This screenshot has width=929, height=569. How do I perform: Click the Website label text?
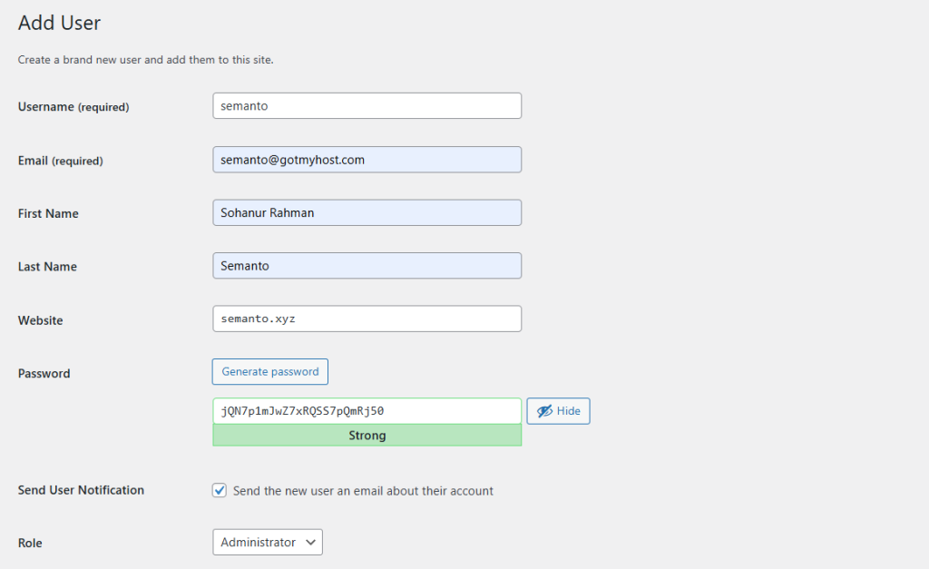coord(41,320)
